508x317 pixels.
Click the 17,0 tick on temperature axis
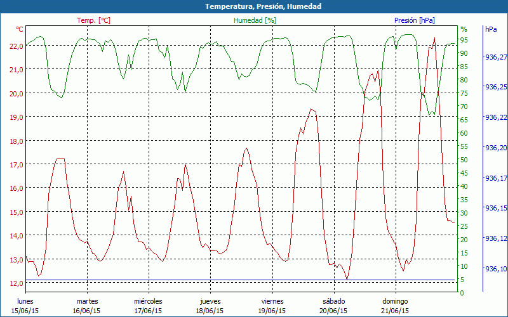(x=16, y=164)
